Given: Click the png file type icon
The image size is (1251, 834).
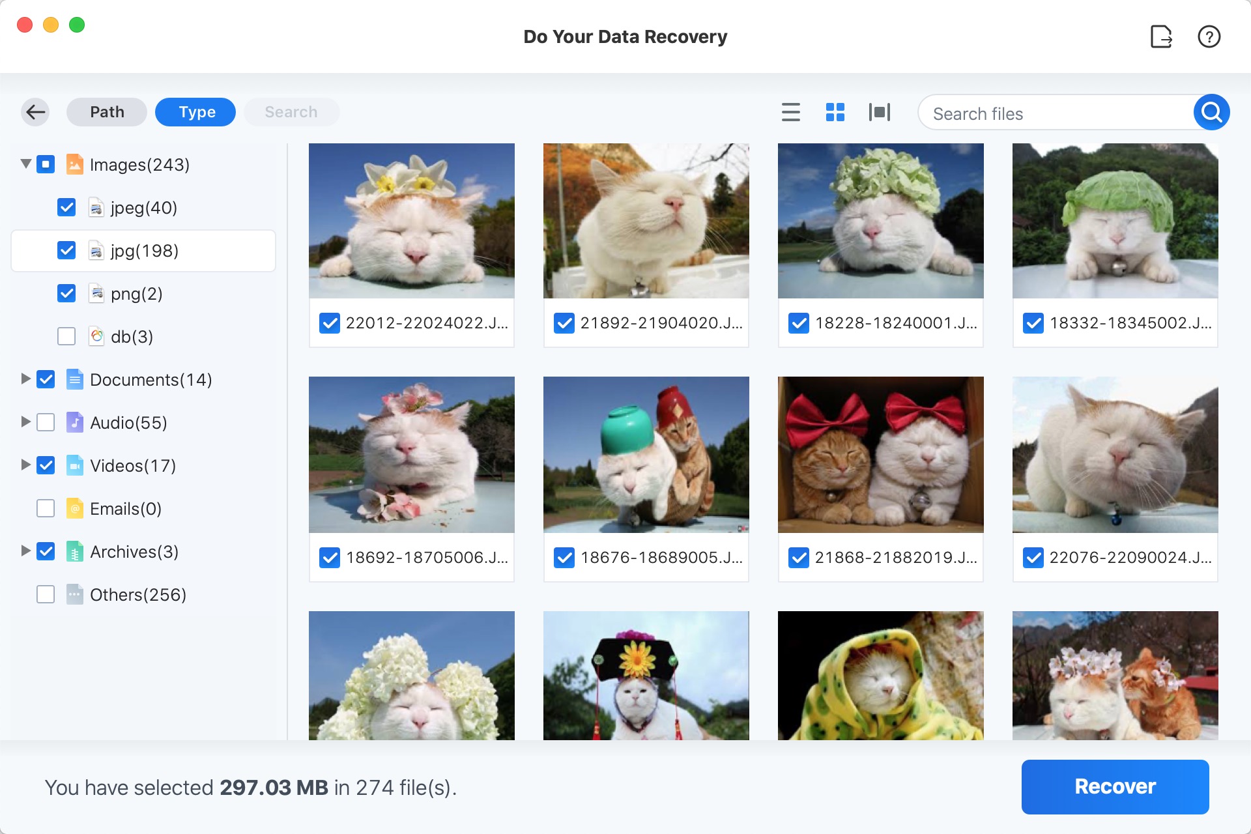Looking at the screenshot, I should pyautogui.click(x=96, y=293).
